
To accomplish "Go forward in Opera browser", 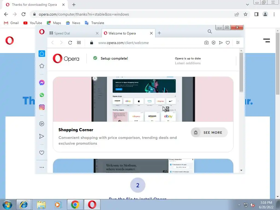I will 61,43.
